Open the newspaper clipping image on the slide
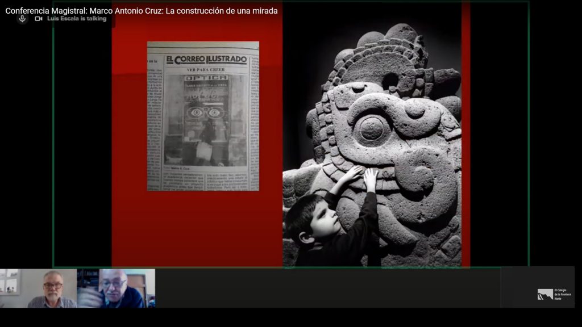The image size is (582, 327). [x=203, y=116]
